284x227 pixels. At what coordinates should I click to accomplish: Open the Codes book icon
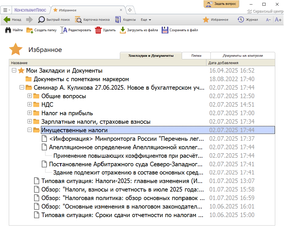[x=118, y=20]
